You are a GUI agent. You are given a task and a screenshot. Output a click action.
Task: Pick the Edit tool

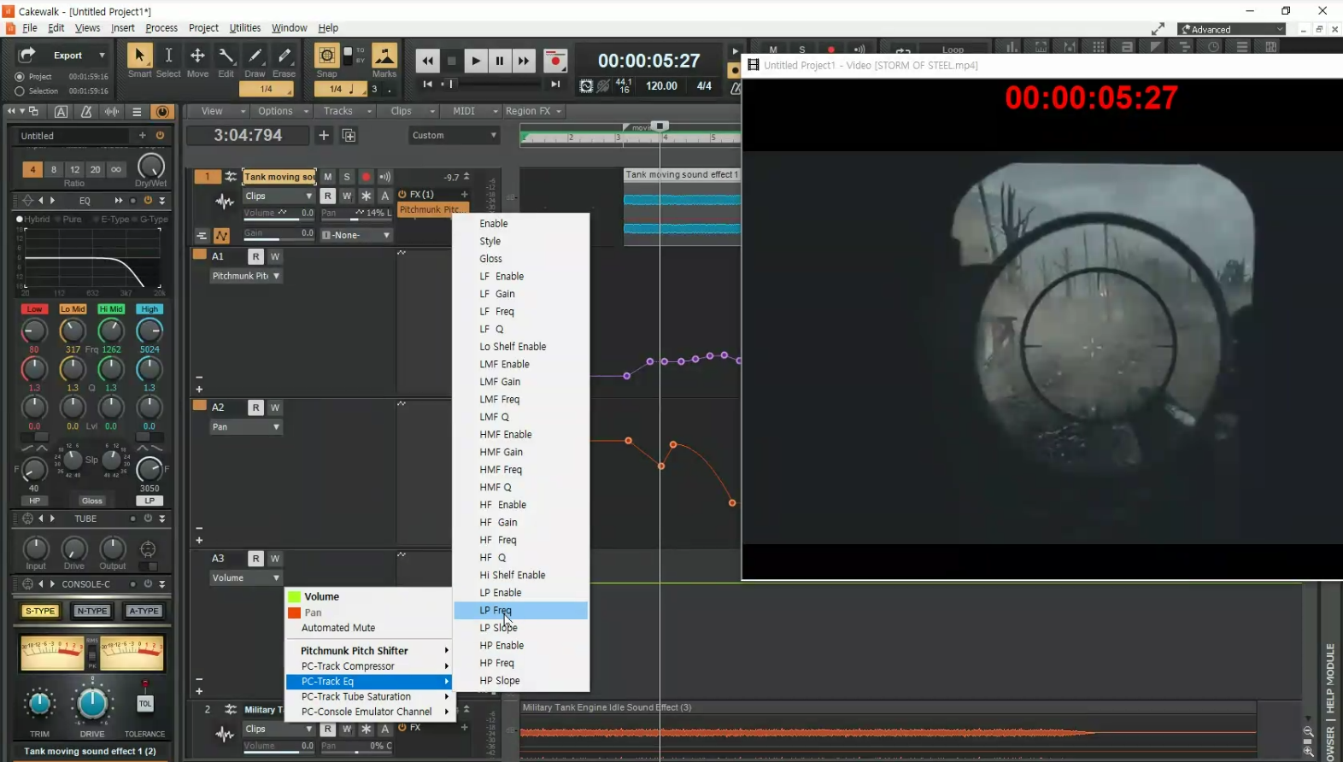tap(226, 56)
